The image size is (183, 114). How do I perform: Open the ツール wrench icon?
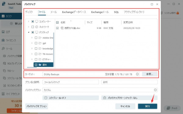click(3, 49)
